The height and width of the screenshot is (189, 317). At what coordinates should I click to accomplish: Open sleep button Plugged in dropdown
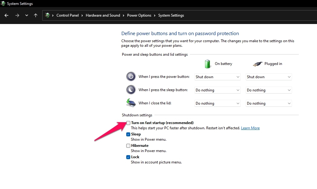click(269, 90)
